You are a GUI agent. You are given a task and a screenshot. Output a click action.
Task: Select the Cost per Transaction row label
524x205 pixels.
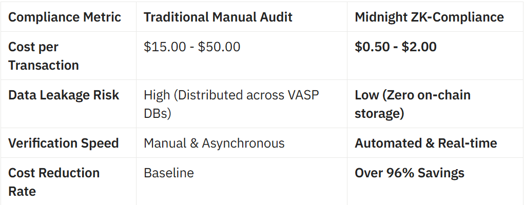(44, 56)
